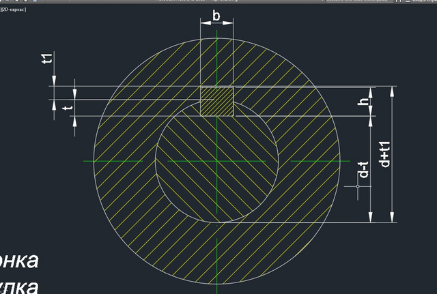Click the small circle marker near d-t dimension

pos(358,186)
